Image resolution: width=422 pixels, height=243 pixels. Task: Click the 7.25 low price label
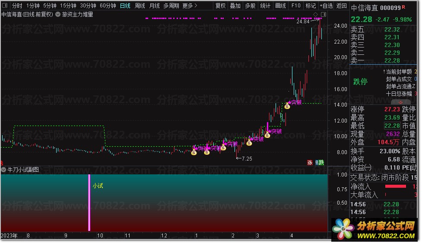click(247, 158)
